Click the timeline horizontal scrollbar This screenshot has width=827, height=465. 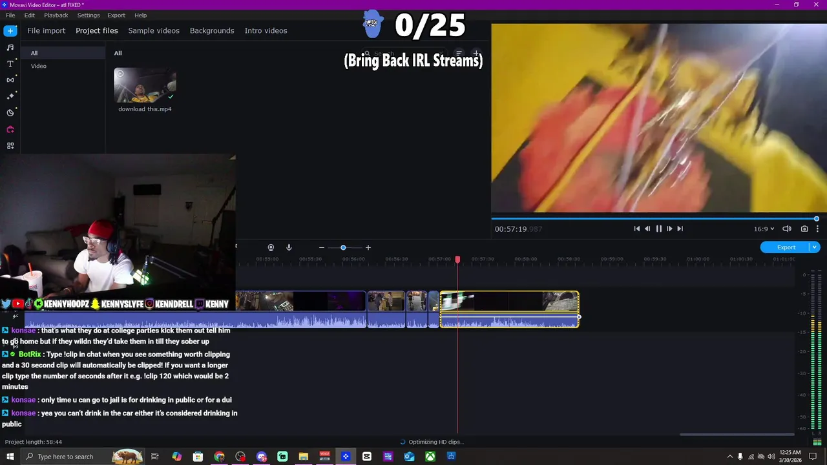click(x=737, y=435)
